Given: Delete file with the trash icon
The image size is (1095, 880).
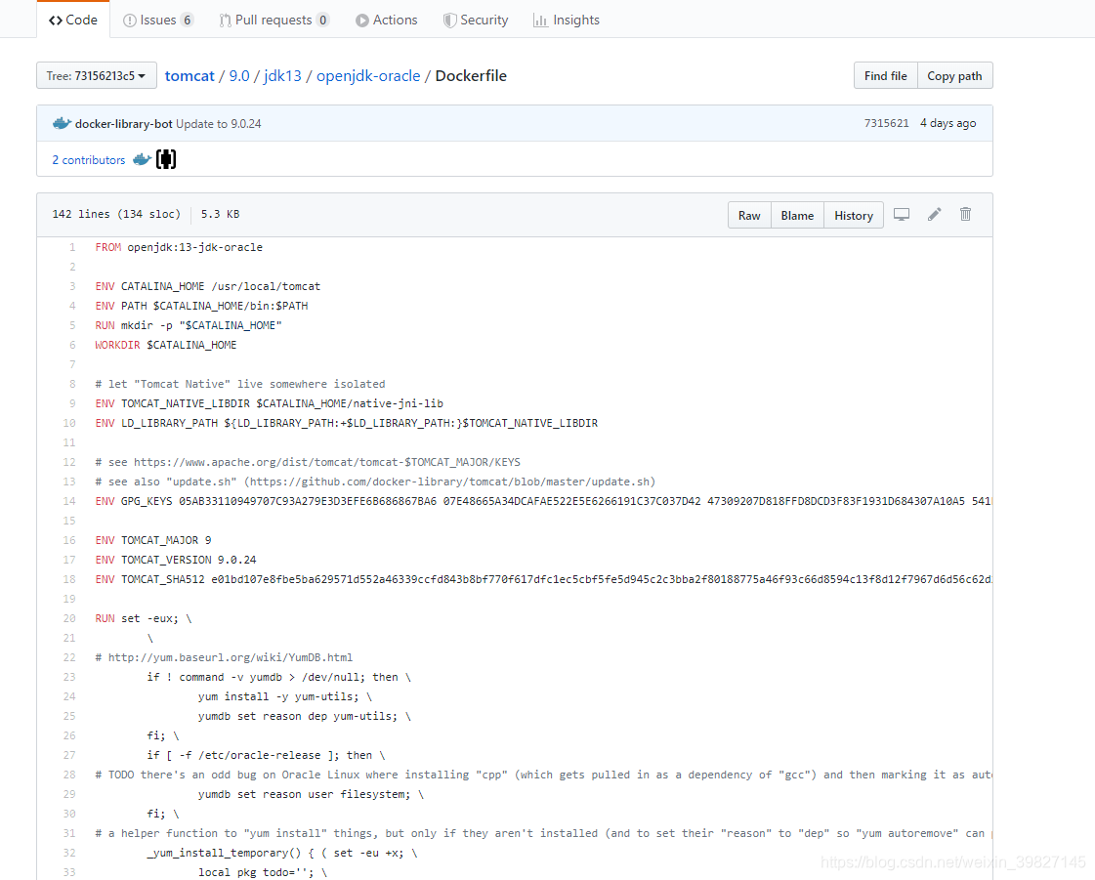Looking at the screenshot, I should [x=965, y=215].
